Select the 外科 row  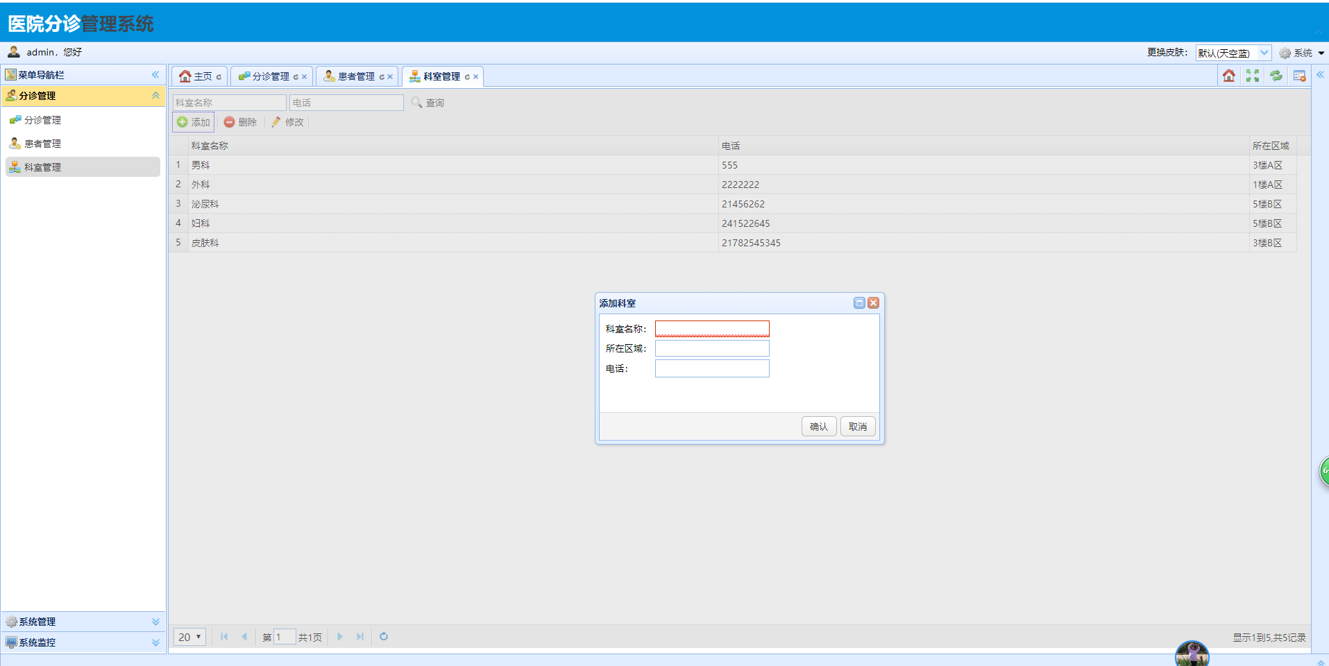click(733, 185)
